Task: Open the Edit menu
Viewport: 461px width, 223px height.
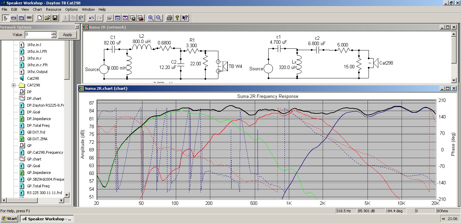Action: [14, 9]
